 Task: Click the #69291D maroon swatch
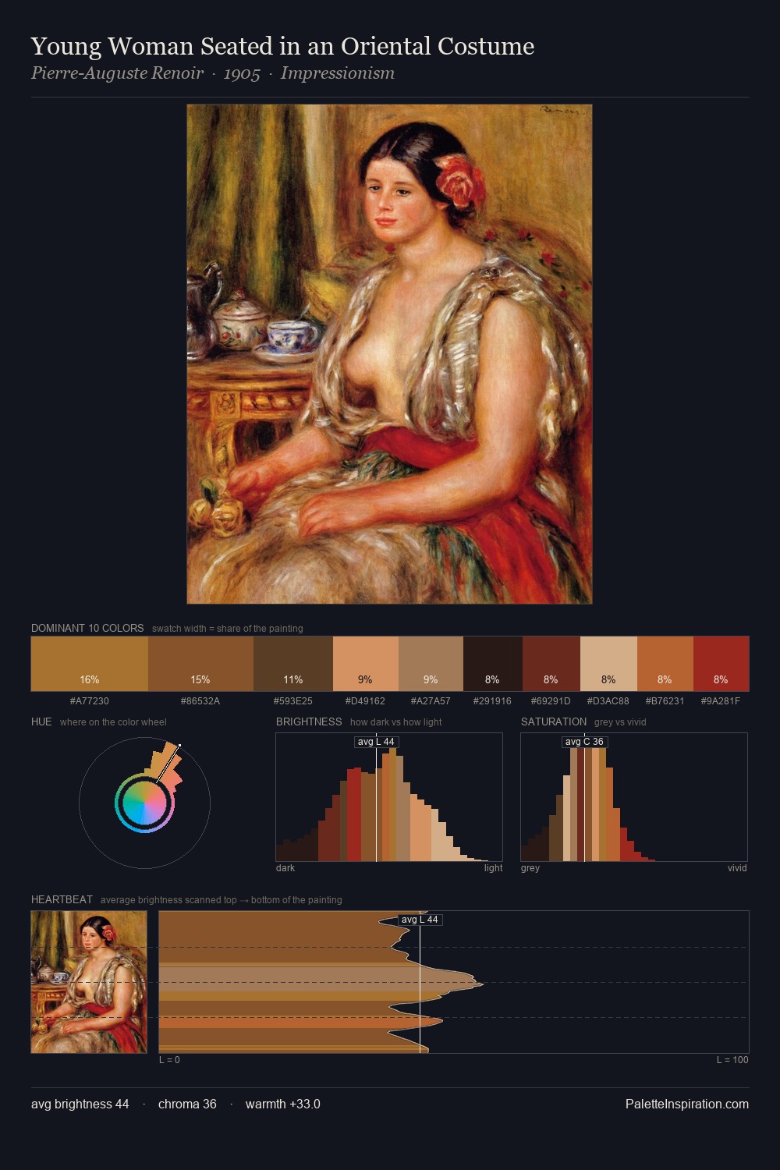[x=551, y=664]
